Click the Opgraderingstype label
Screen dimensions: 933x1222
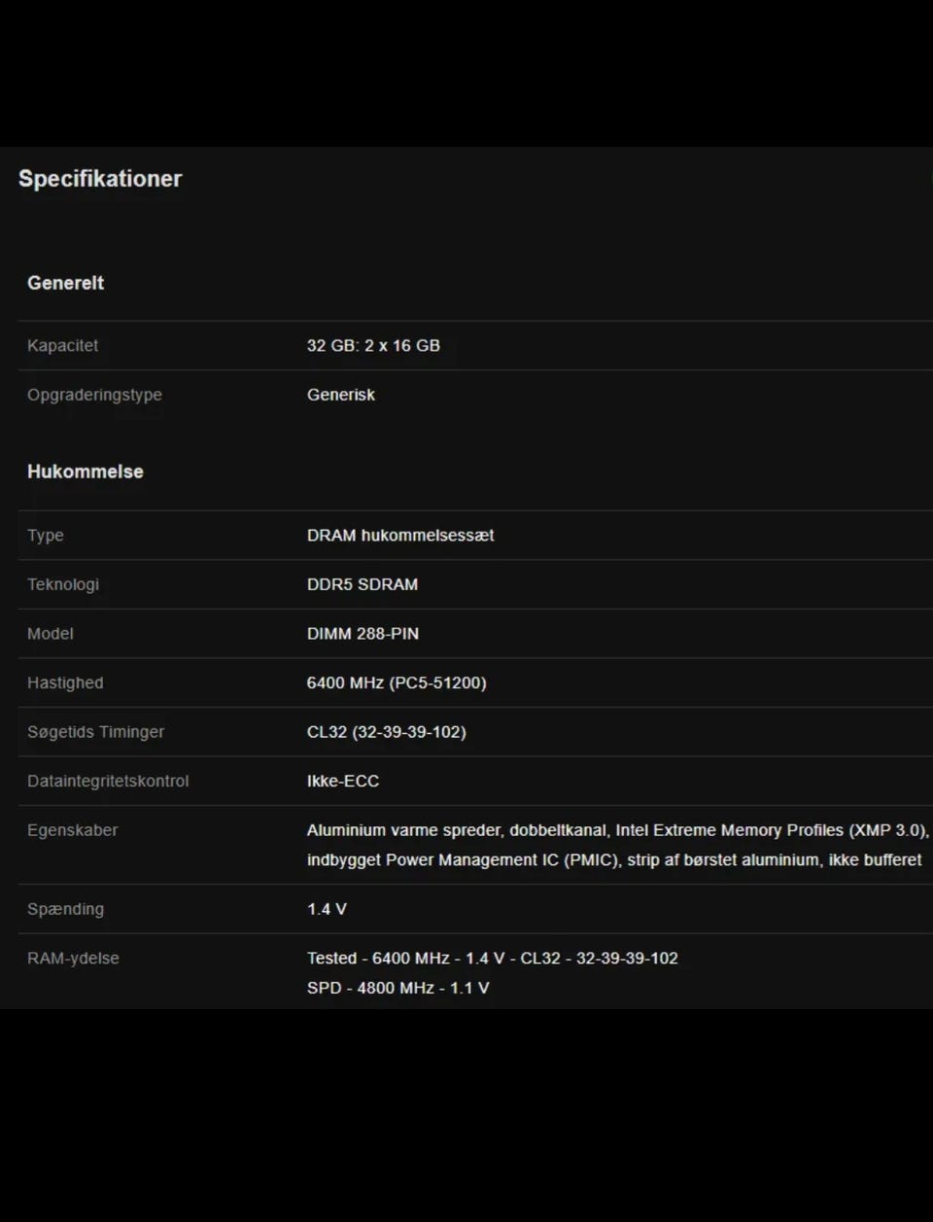click(94, 395)
